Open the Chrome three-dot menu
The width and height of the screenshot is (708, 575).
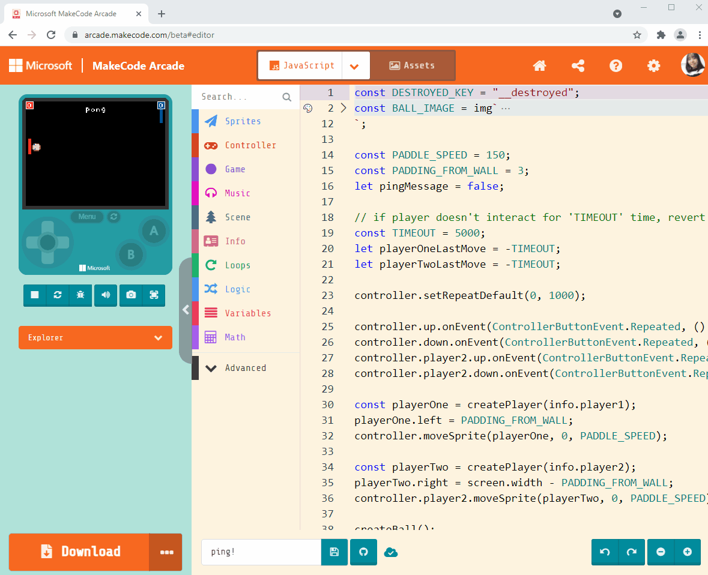click(x=700, y=35)
